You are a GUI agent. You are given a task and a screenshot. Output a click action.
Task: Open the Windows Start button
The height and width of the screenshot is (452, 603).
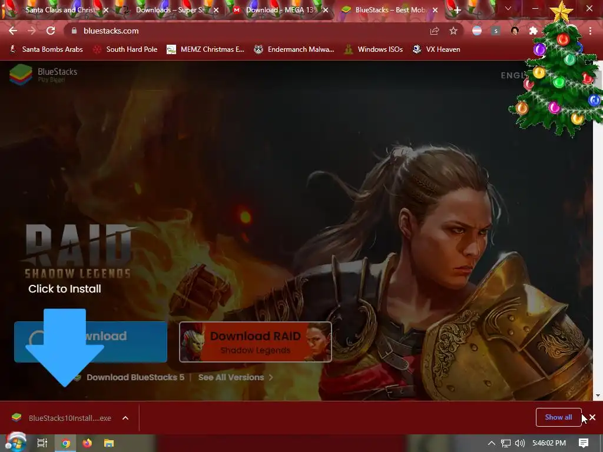pos(15,443)
